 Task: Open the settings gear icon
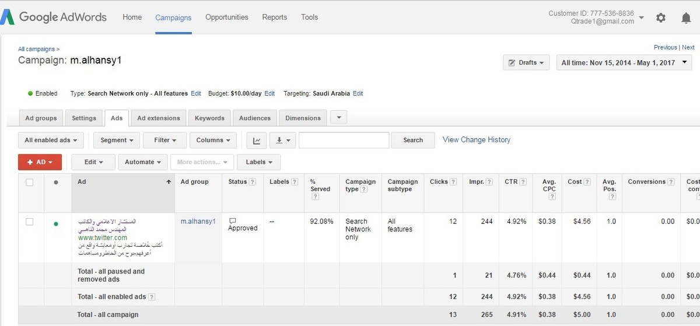point(660,17)
